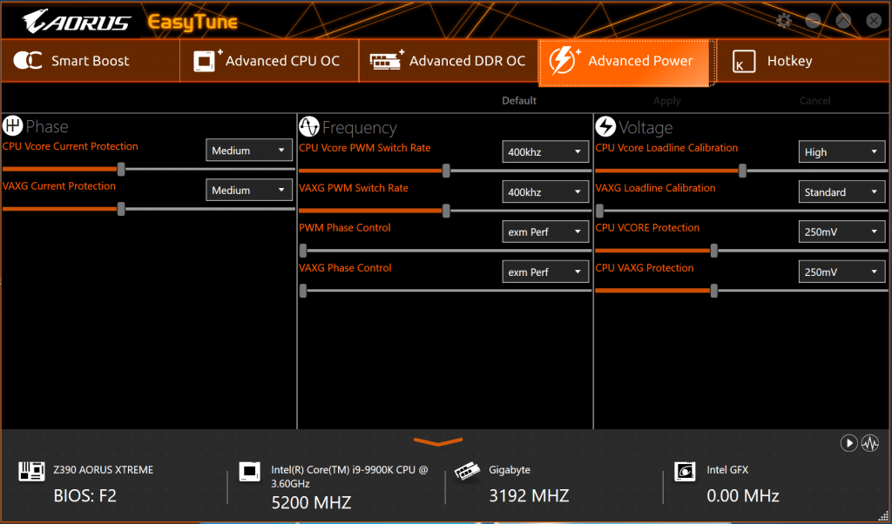Click VAXG Current Protection slider handle

(x=120, y=209)
